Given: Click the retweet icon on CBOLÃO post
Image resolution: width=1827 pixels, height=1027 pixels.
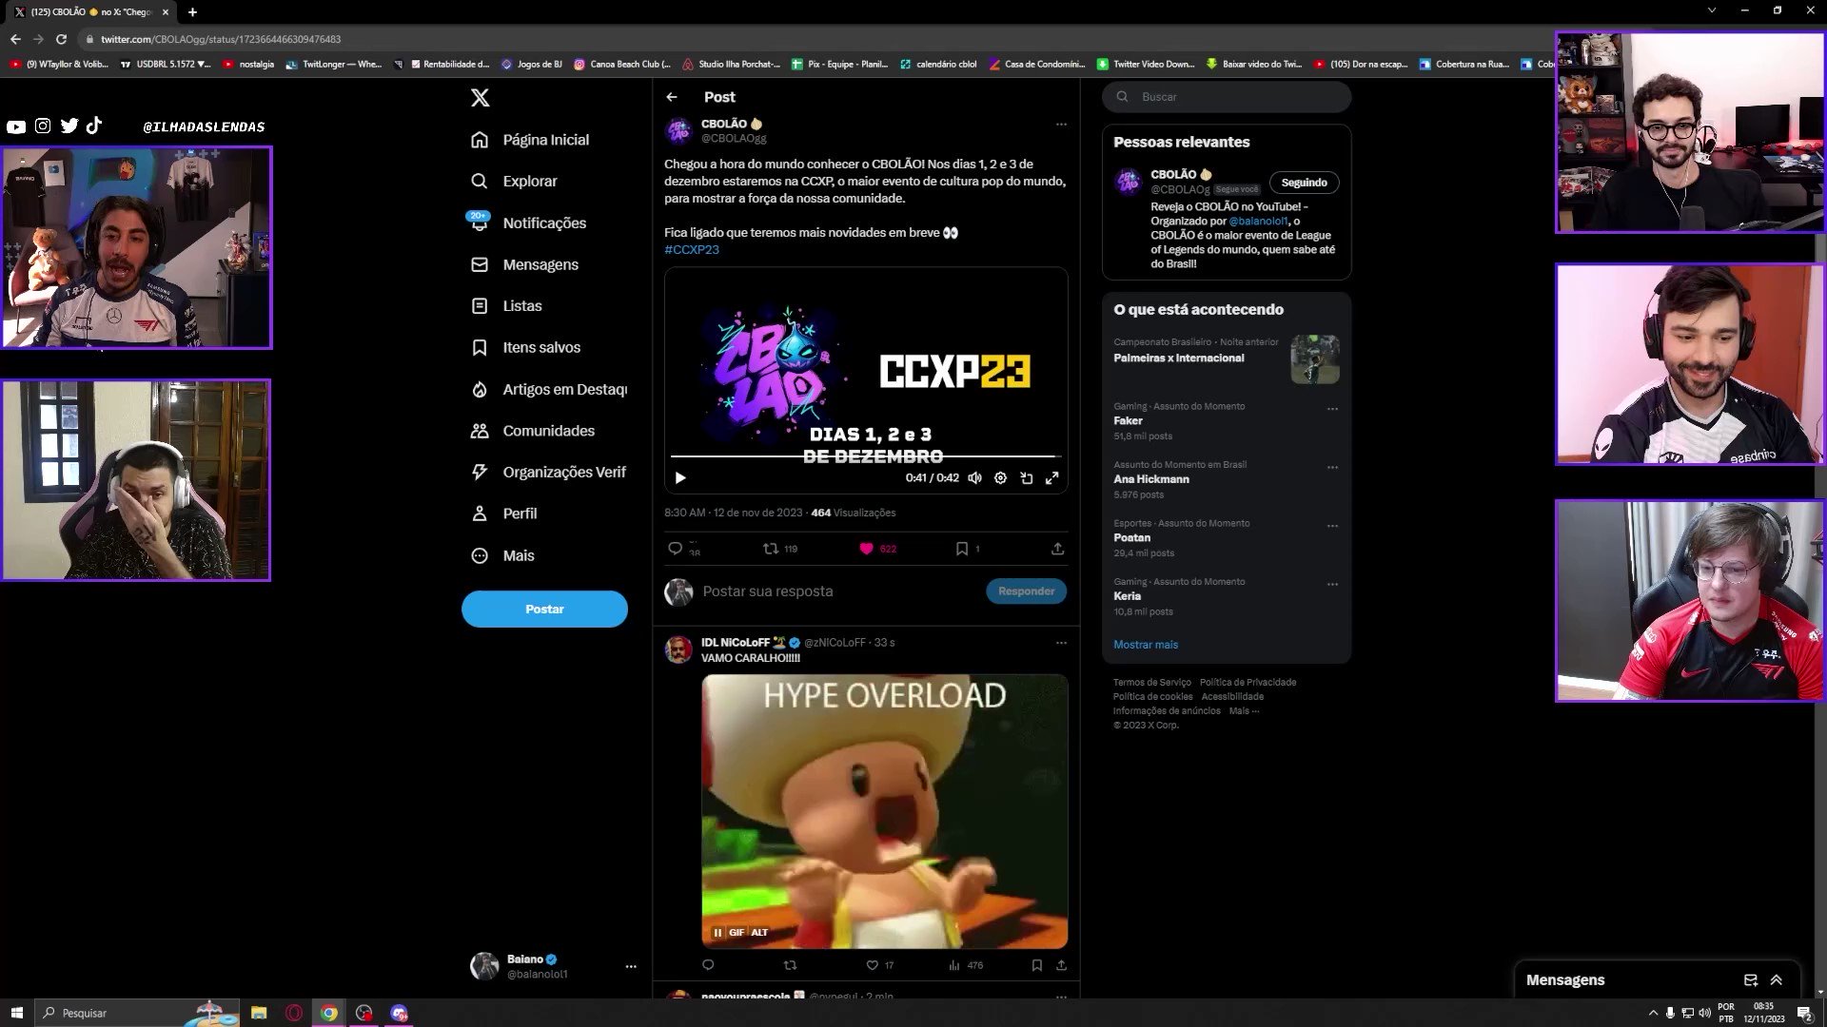Looking at the screenshot, I should point(768,548).
